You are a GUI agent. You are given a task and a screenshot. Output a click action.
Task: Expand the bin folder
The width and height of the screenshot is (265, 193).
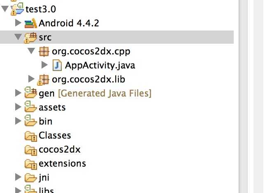[x=18, y=121]
